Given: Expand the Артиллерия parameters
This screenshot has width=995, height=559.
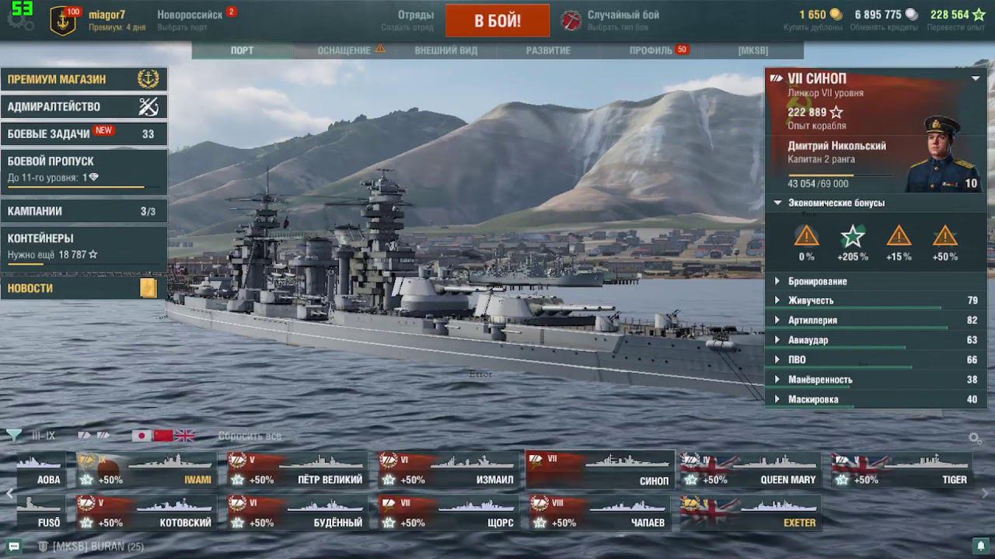Looking at the screenshot, I should point(875,320).
